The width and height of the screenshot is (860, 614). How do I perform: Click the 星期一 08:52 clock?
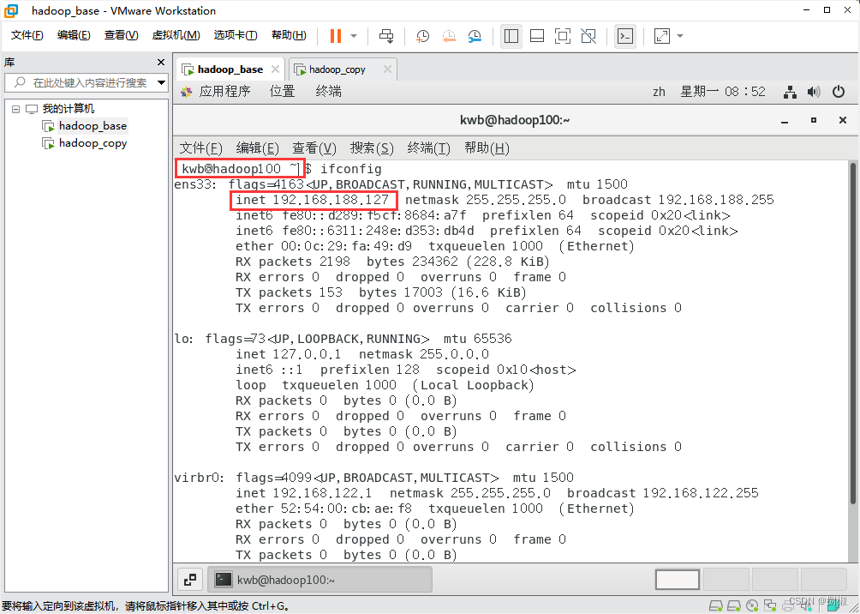(723, 92)
